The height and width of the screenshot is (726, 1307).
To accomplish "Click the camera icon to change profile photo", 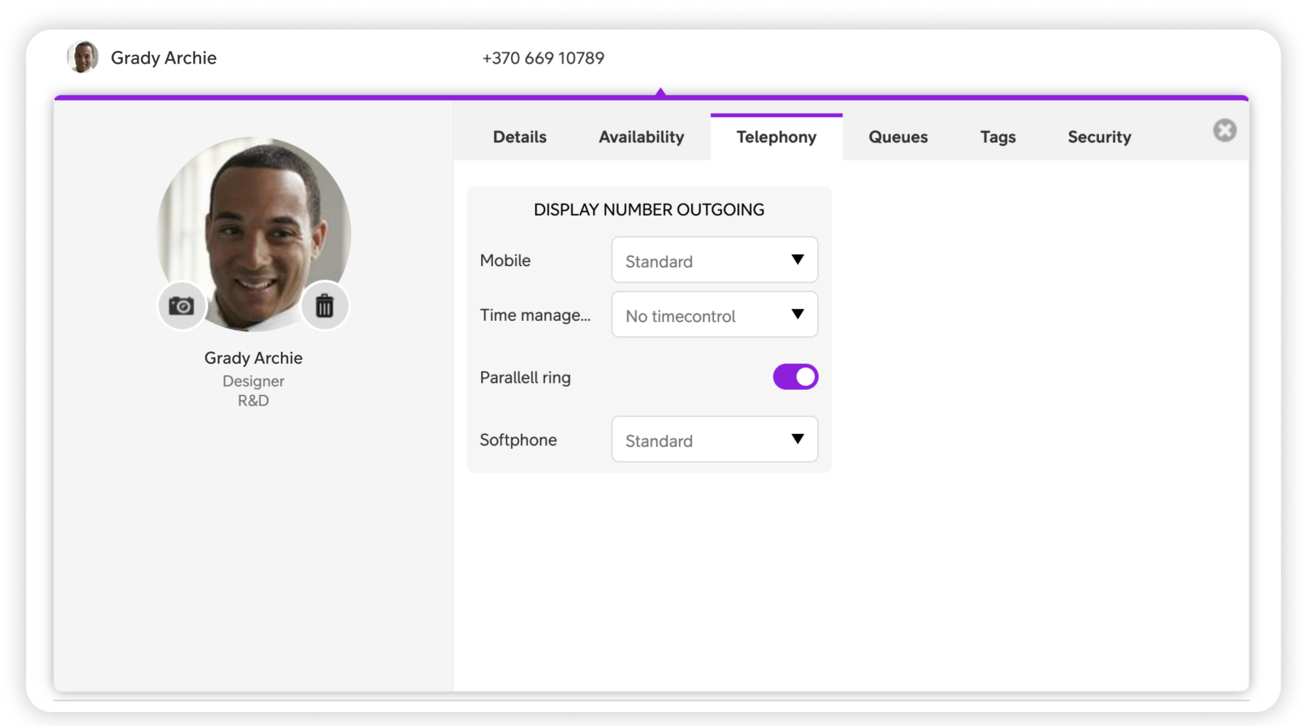I will (x=181, y=306).
